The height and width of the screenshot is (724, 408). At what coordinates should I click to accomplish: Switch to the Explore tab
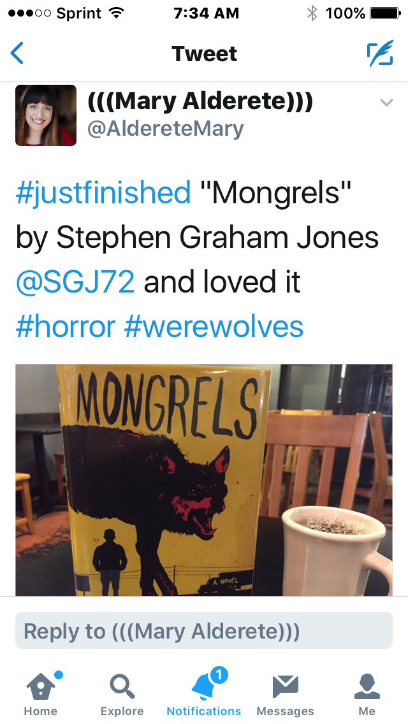[122, 693]
